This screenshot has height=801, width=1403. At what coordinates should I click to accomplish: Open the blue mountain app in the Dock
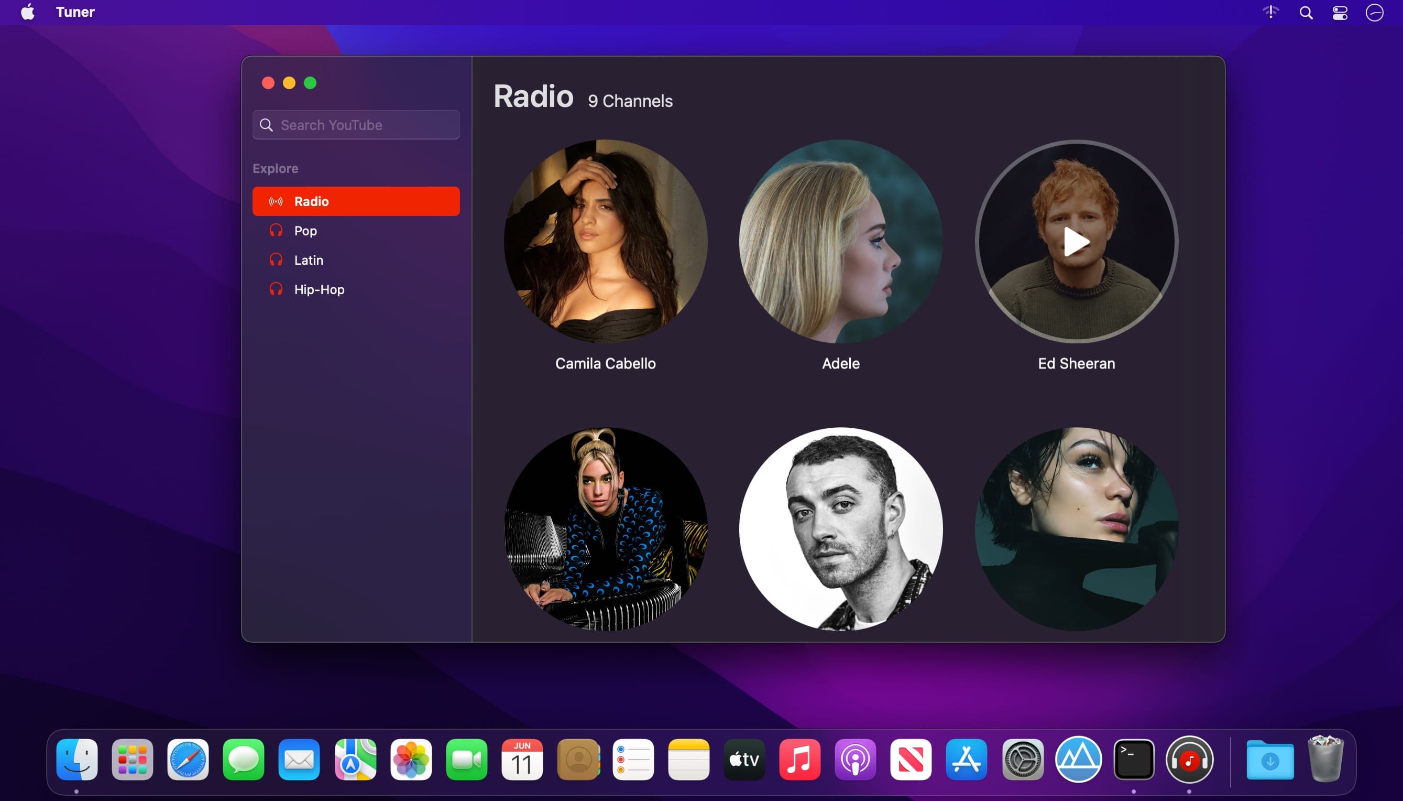[x=1079, y=759]
